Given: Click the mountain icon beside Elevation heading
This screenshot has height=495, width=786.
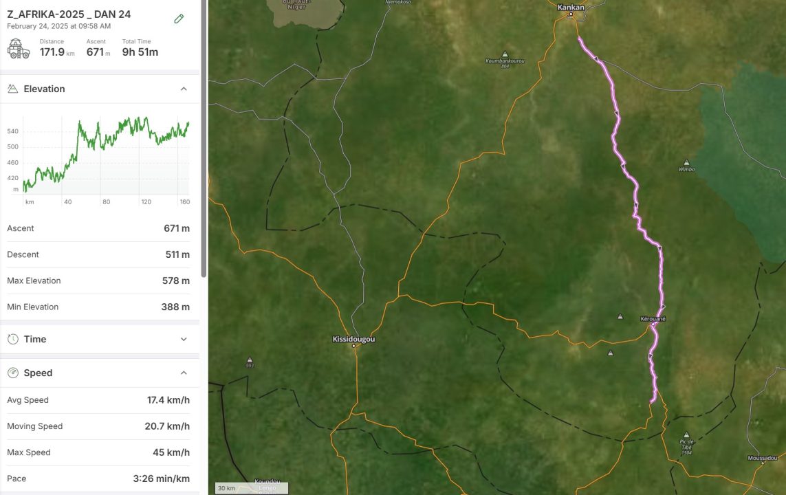Looking at the screenshot, I should coord(12,89).
